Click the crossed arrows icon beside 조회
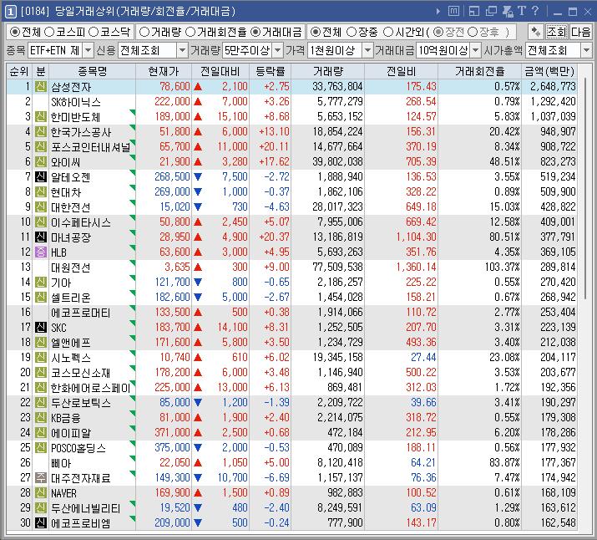Viewport: 597px width, 540px height. 536,32
